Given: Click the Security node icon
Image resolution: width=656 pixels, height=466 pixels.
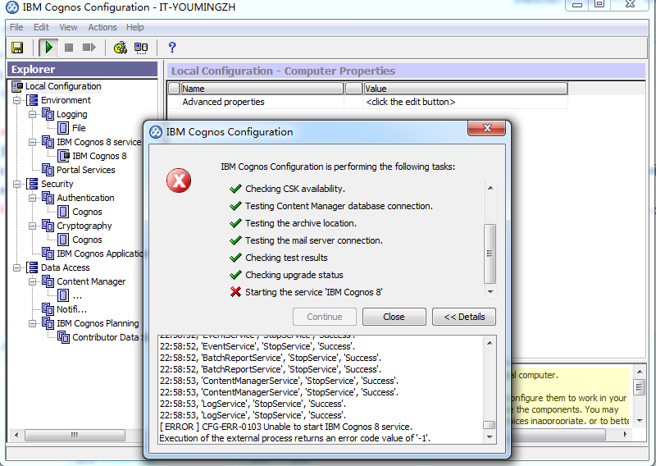Looking at the screenshot, I should tap(32, 184).
